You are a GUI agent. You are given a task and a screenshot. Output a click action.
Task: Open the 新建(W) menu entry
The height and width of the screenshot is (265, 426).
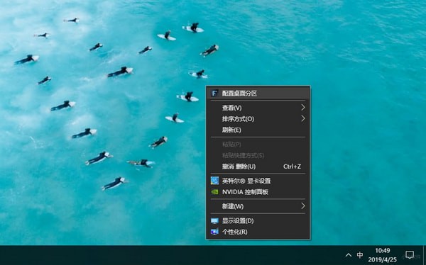point(258,206)
